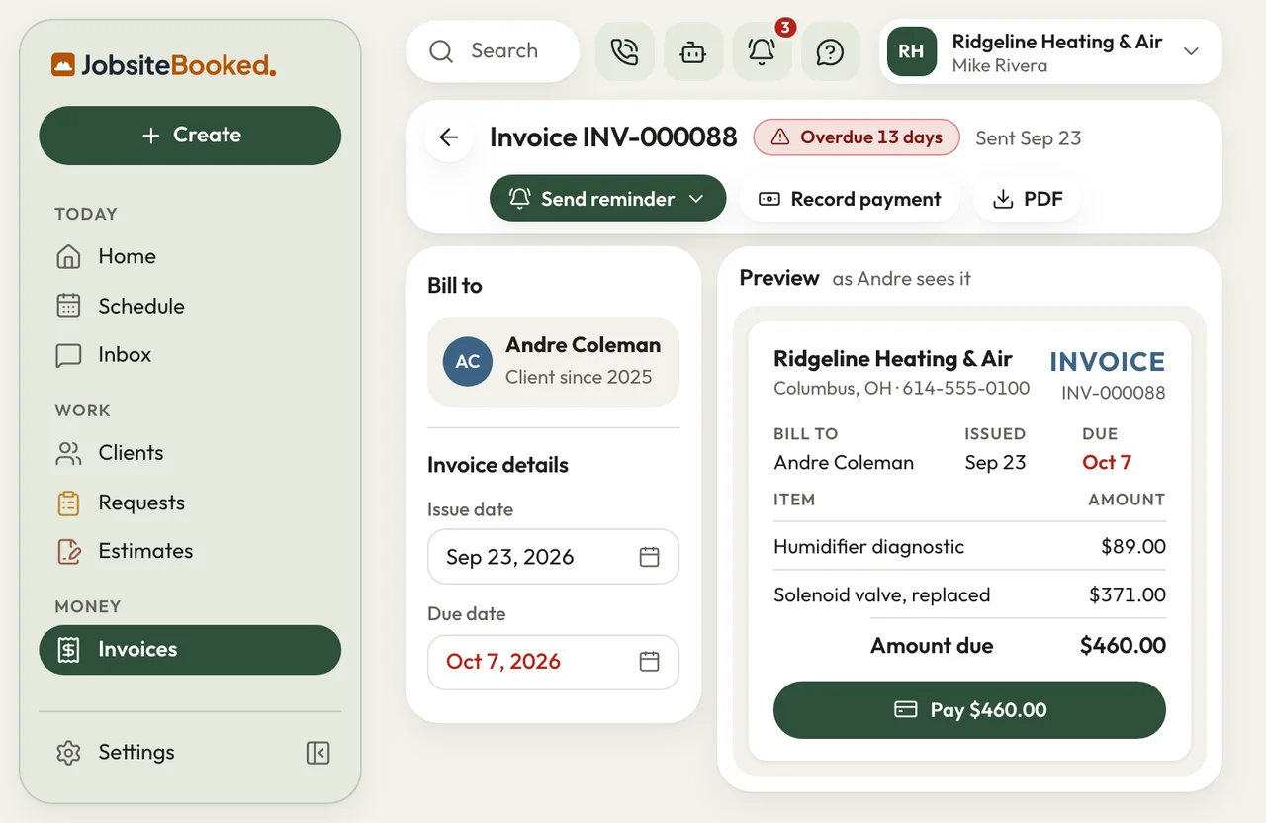Image resolution: width=1266 pixels, height=823 pixels.
Task: Download the invoice PDF
Action: click(x=1028, y=199)
